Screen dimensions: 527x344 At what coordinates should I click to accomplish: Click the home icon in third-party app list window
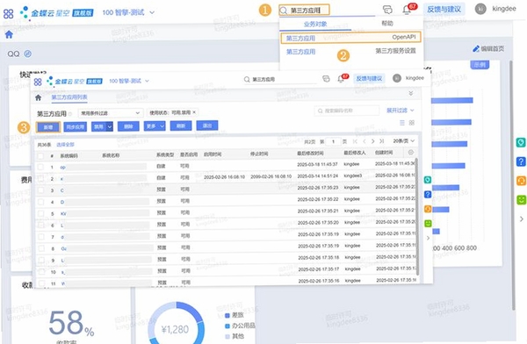pos(39,97)
